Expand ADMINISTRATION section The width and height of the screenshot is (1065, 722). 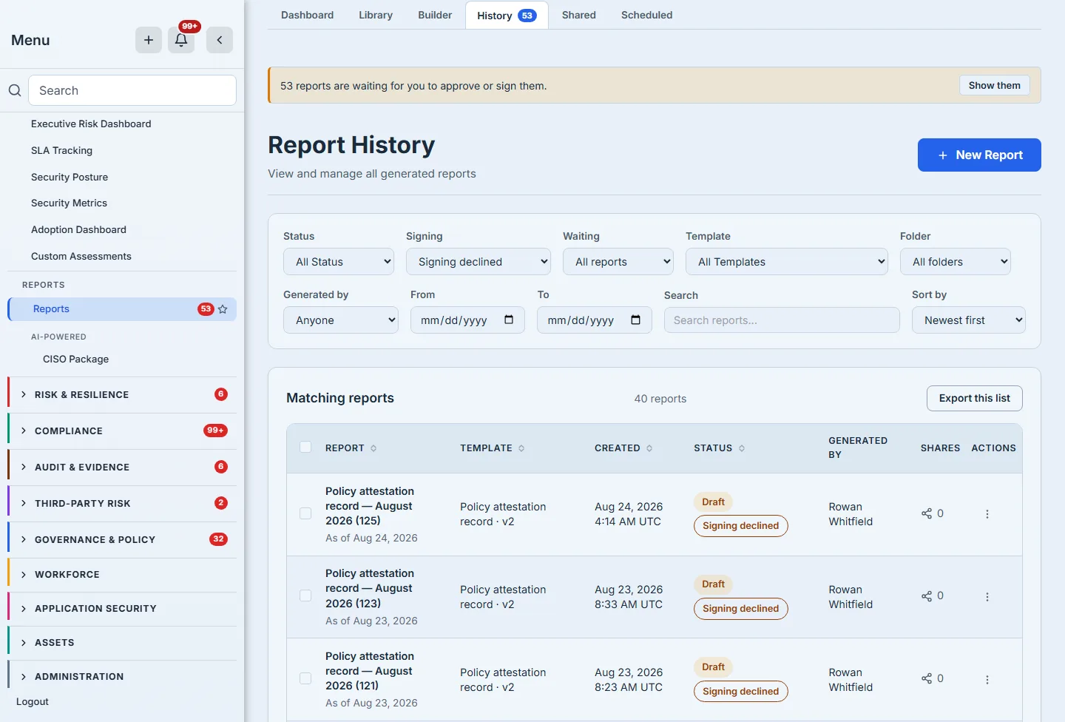tap(122, 677)
